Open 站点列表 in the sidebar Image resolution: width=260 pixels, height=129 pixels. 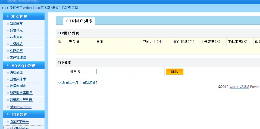click(x=16, y=37)
